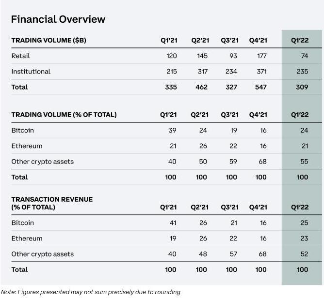324x299 pixels.
Task: Click Other crypto assets revenue 52 in Q1'22
Action: point(304,254)
